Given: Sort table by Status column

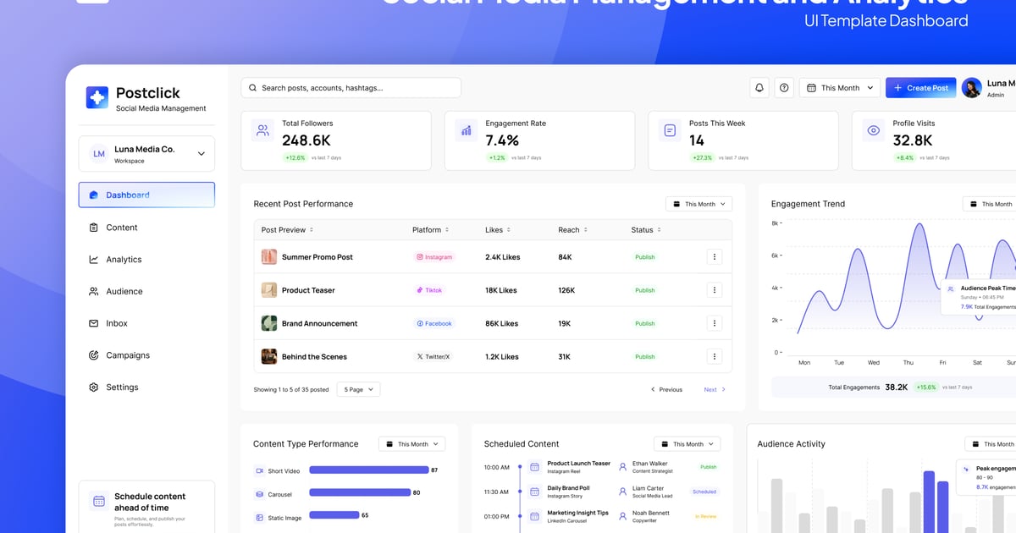Looking at the screenshot, I should point(646,230).
